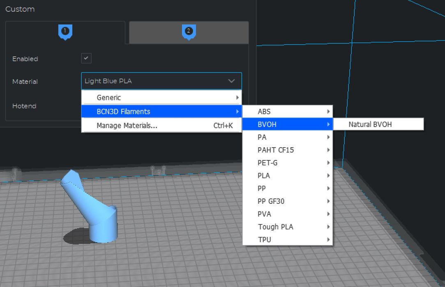Select the blue model on the build plate
The height and width of the screenshot is (287, 445).
pos(95,209)
